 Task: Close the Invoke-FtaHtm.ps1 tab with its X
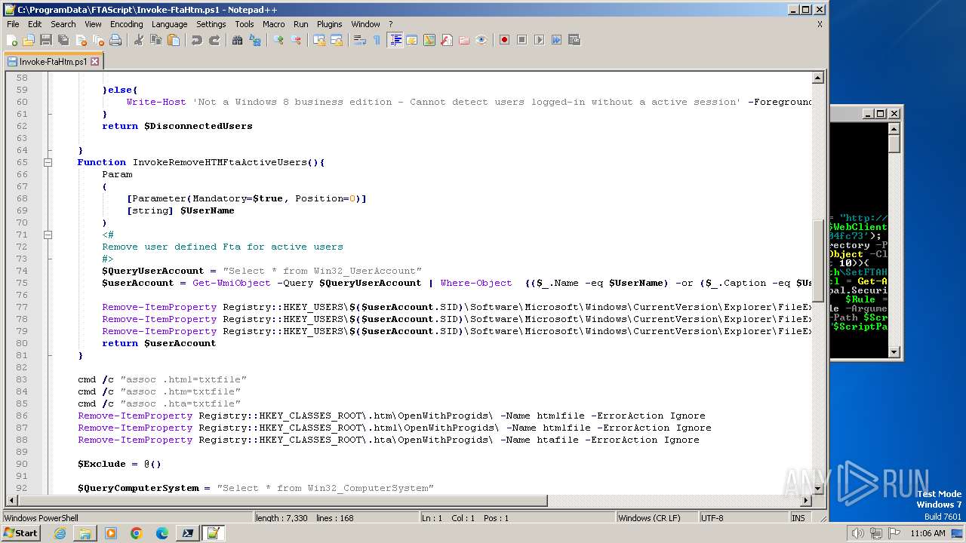(x=95, y=62)
